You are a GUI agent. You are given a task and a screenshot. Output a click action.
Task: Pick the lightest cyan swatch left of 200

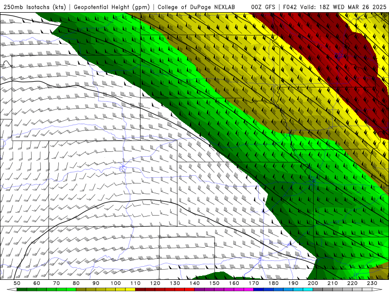click(x=308, y=290)
